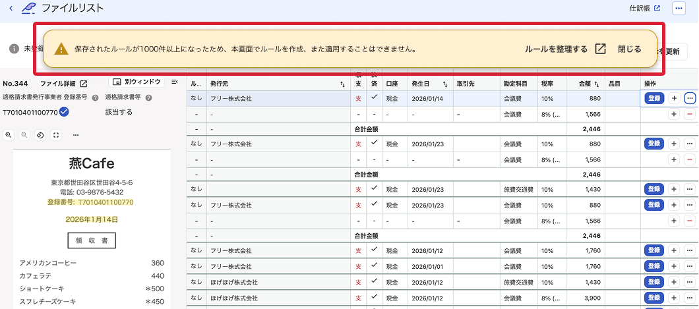
Task: Go back using the chevron beside ファイルリスト
Action: coord(11,8)
